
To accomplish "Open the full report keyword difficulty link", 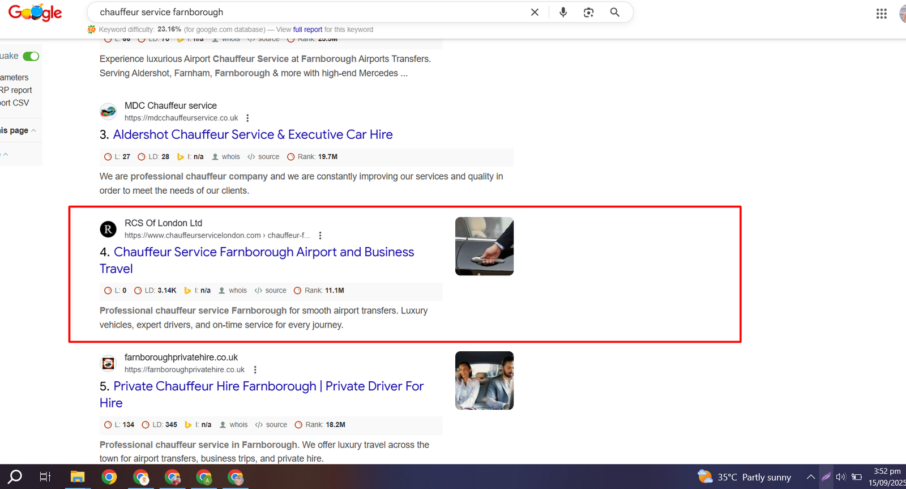I will pyautogui.click(x=307, y=29).
